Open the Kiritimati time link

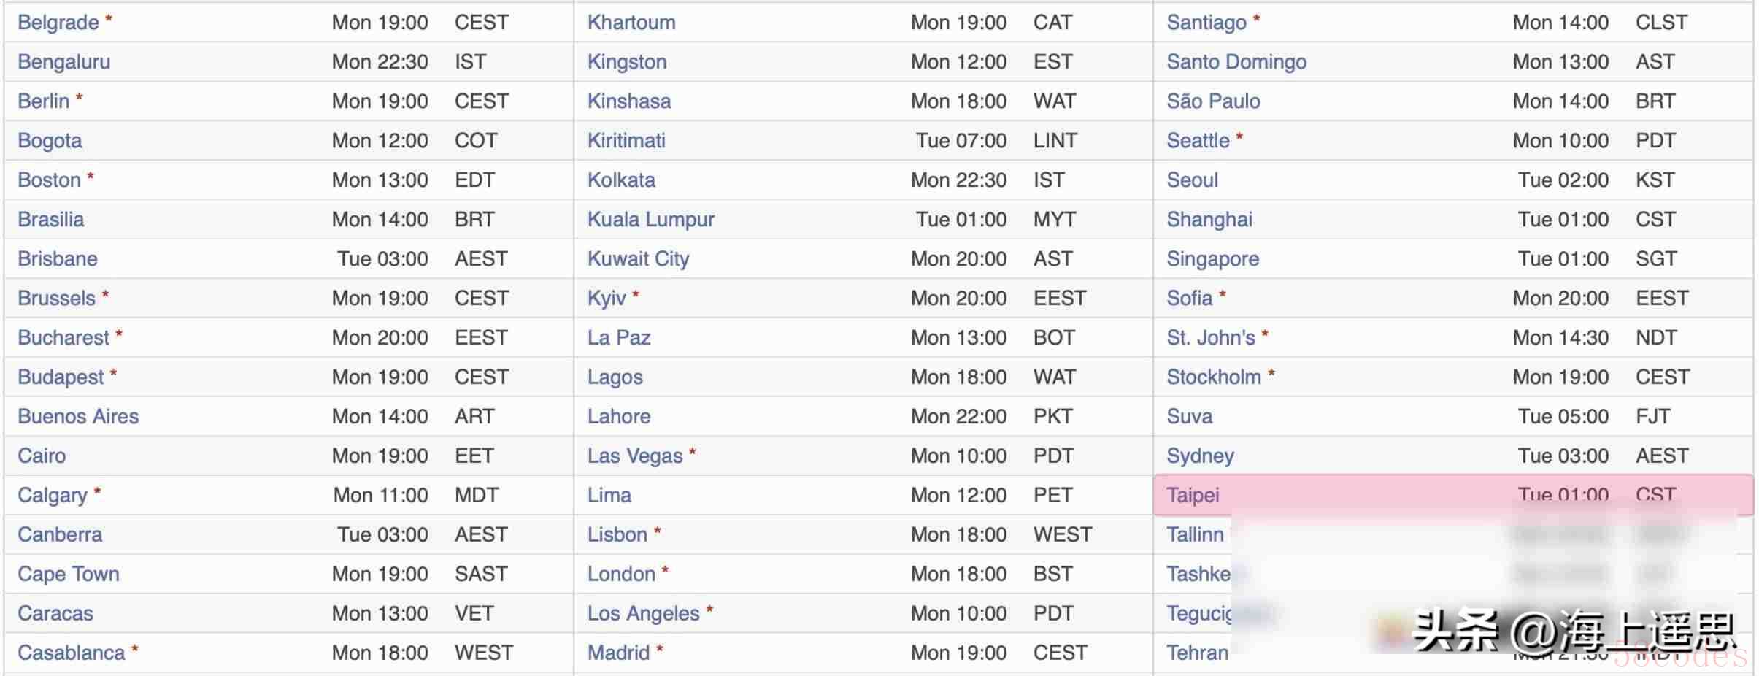click(x=626, y=141)
